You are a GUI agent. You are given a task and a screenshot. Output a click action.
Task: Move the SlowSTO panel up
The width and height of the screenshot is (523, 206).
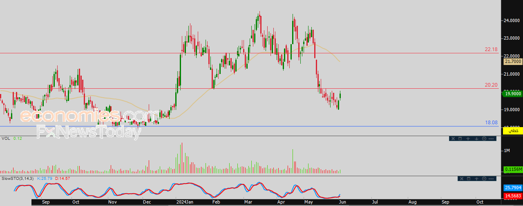point(477,179)
